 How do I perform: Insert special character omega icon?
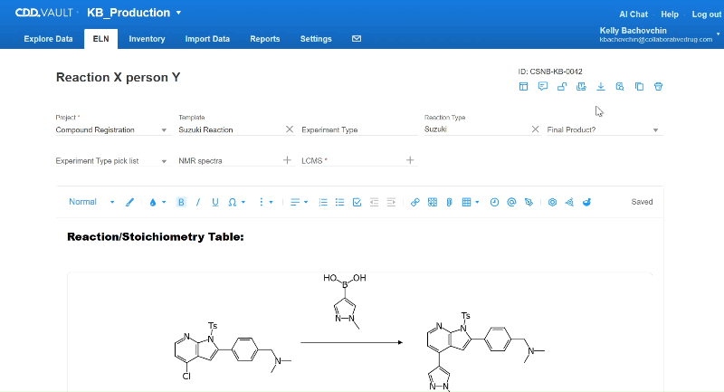tap(233, 202)
